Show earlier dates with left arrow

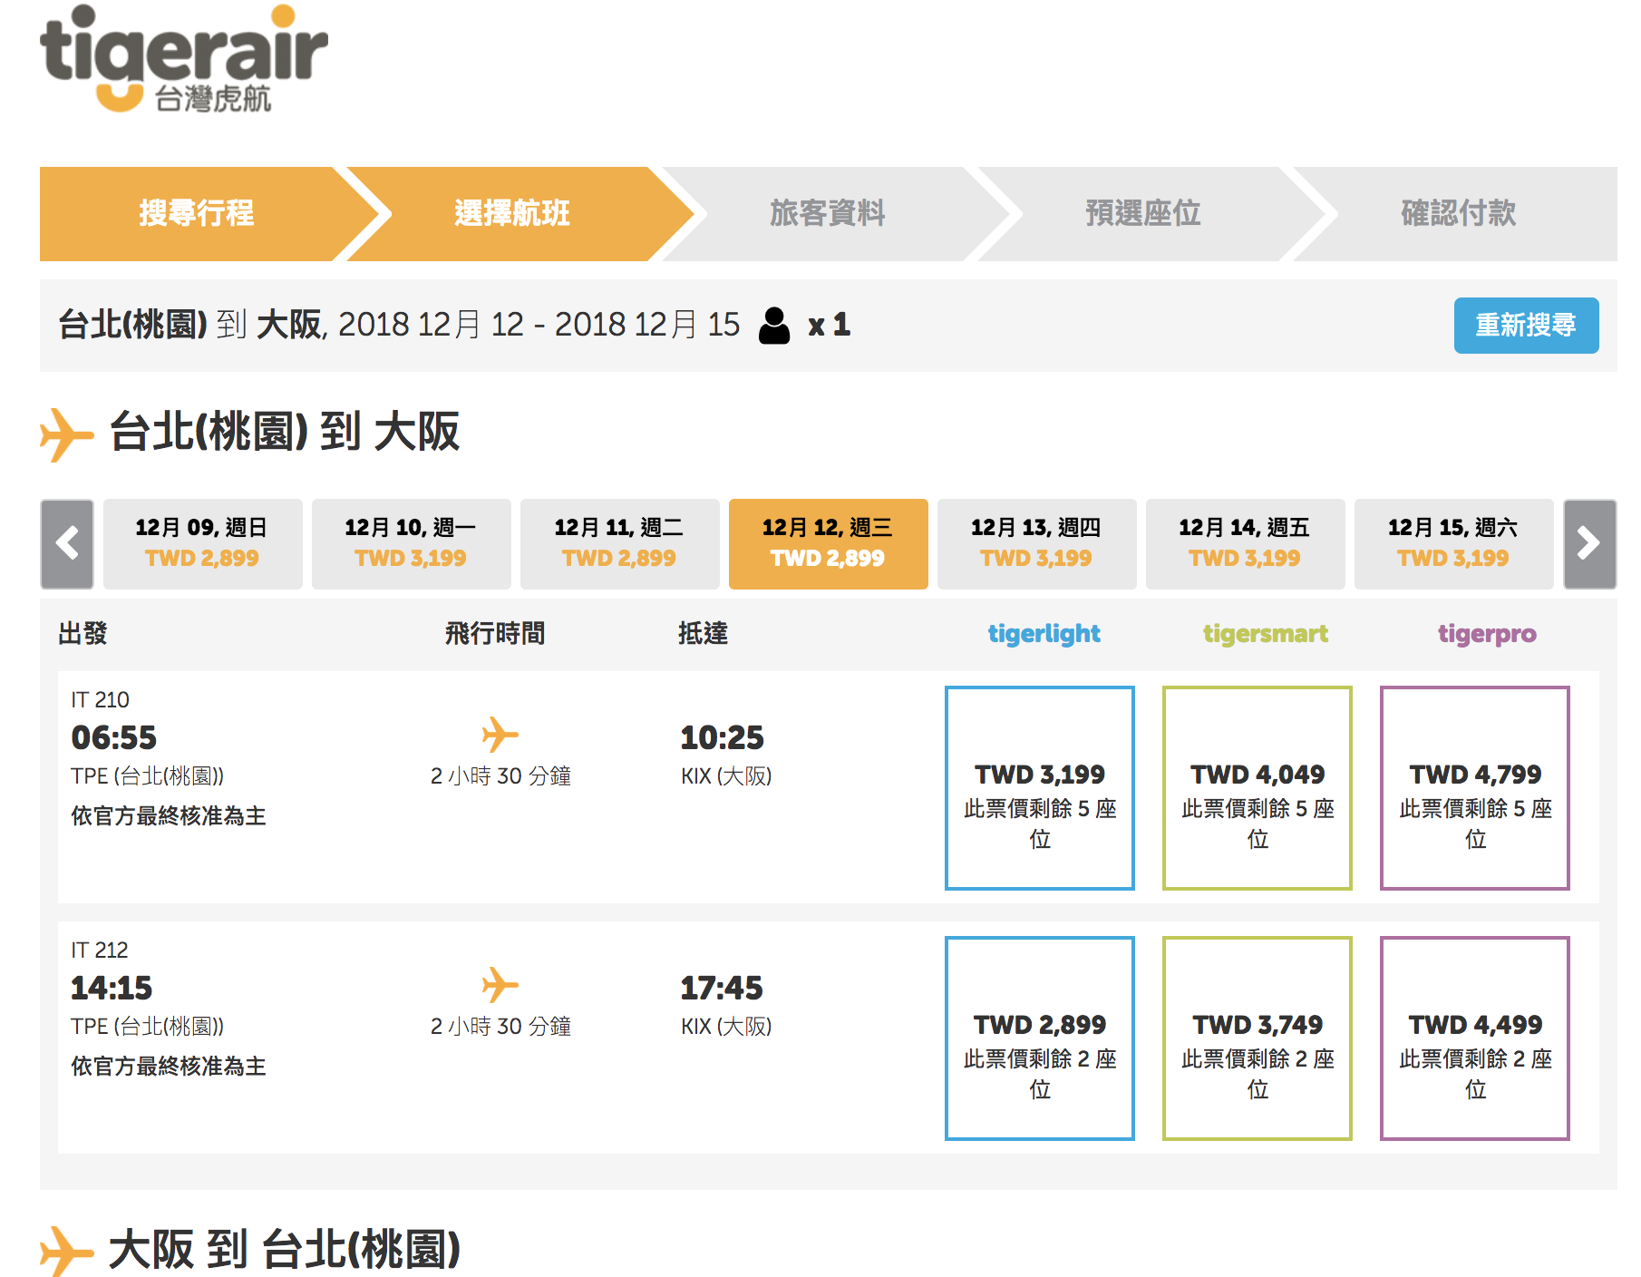(x=67, y=544)
